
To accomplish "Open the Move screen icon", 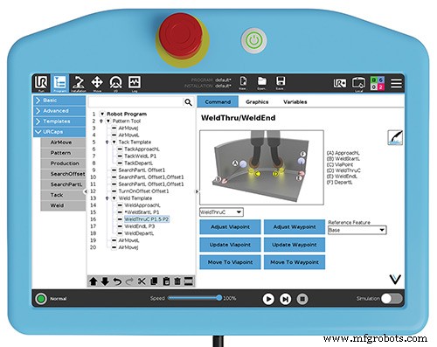I will [97, 83].
